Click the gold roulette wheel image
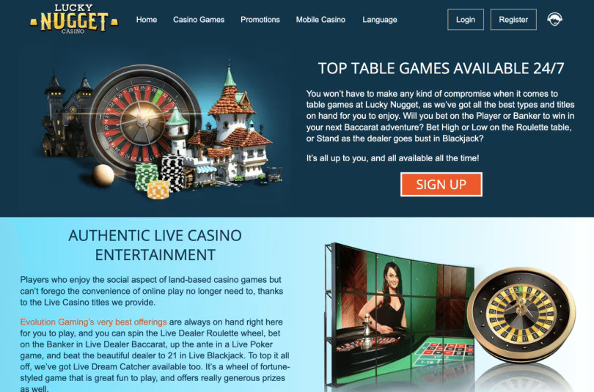Viewport: 594px width, 392px height. pyautogui.click(x=521, y=315)
